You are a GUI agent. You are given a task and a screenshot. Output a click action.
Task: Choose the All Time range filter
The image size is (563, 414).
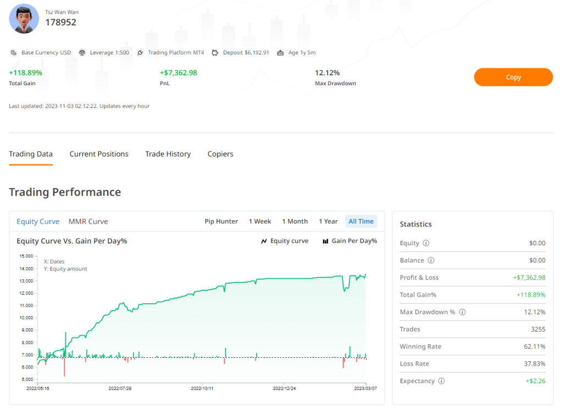[361, 222]
